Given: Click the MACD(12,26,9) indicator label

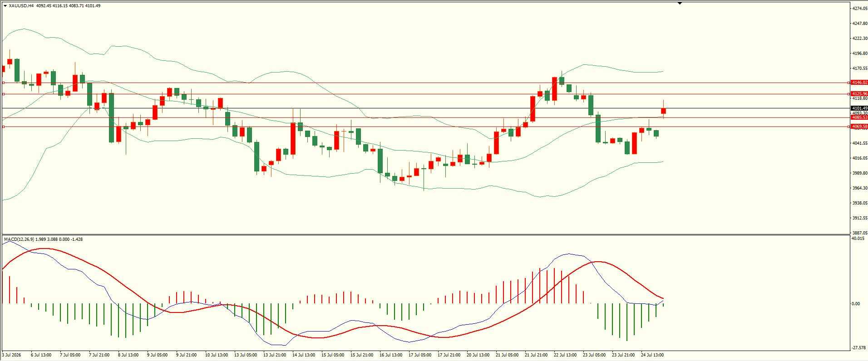Looking at the screenshot, I should point(19,239).
